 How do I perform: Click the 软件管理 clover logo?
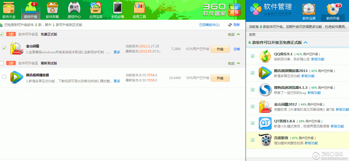tap(256, 9)
